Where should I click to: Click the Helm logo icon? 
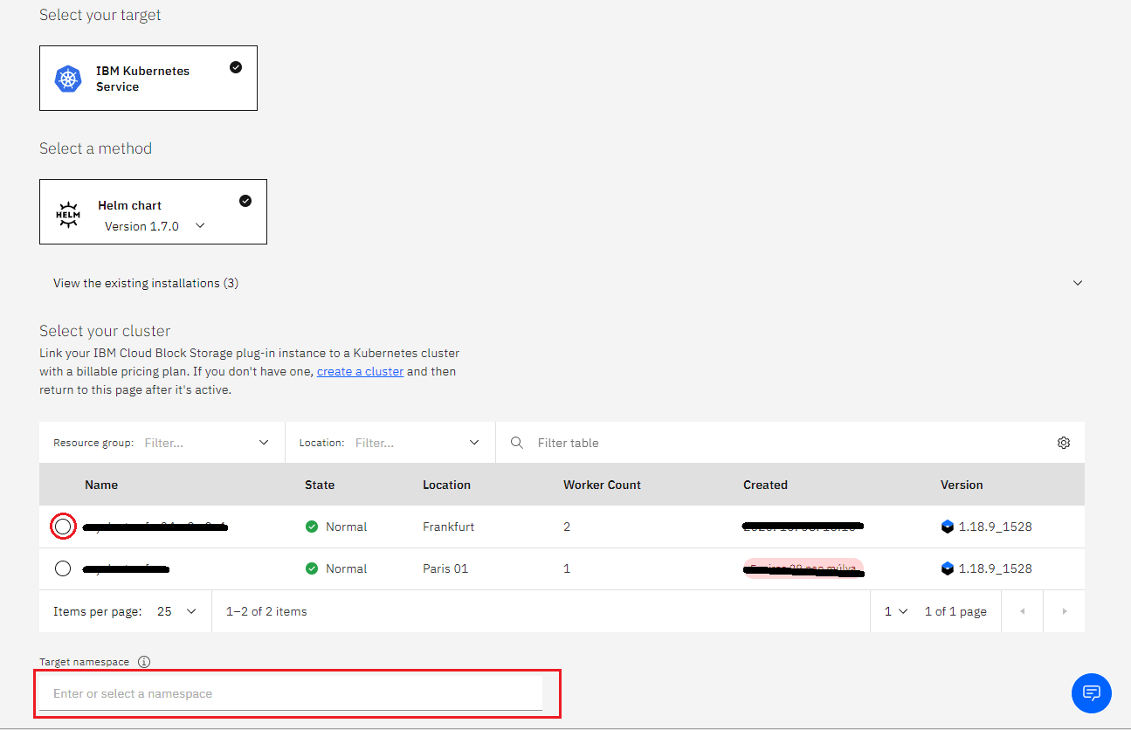pos(68,215)
